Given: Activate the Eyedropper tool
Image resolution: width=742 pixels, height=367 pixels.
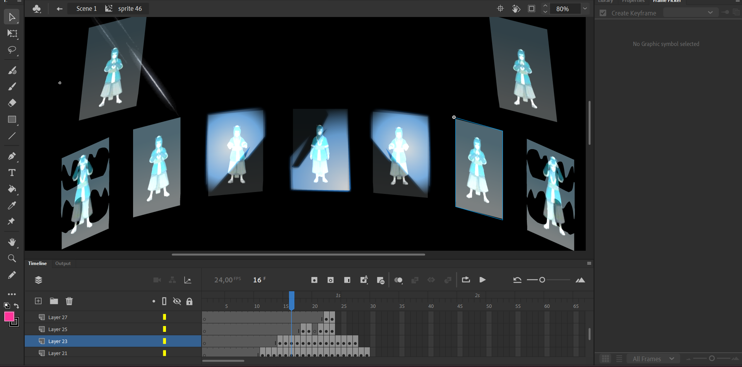Looking at the screenshot, I should [x=12, y=206].
